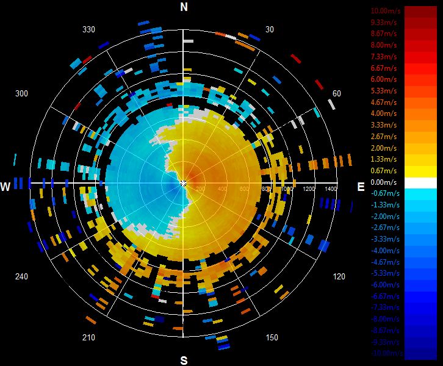Image resolution: width=443 pixels, height=366 pixels.
Task: Click the E compass label
Action: pyautogui.click(x=361, y=187)
